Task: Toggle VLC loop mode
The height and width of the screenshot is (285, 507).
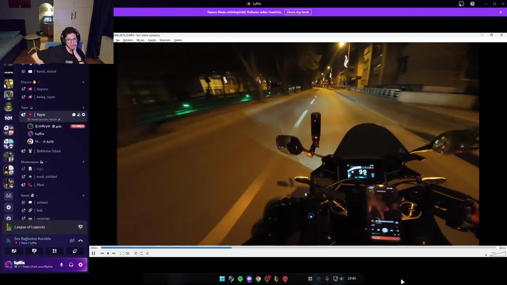Action: click(x=141, y=253)
